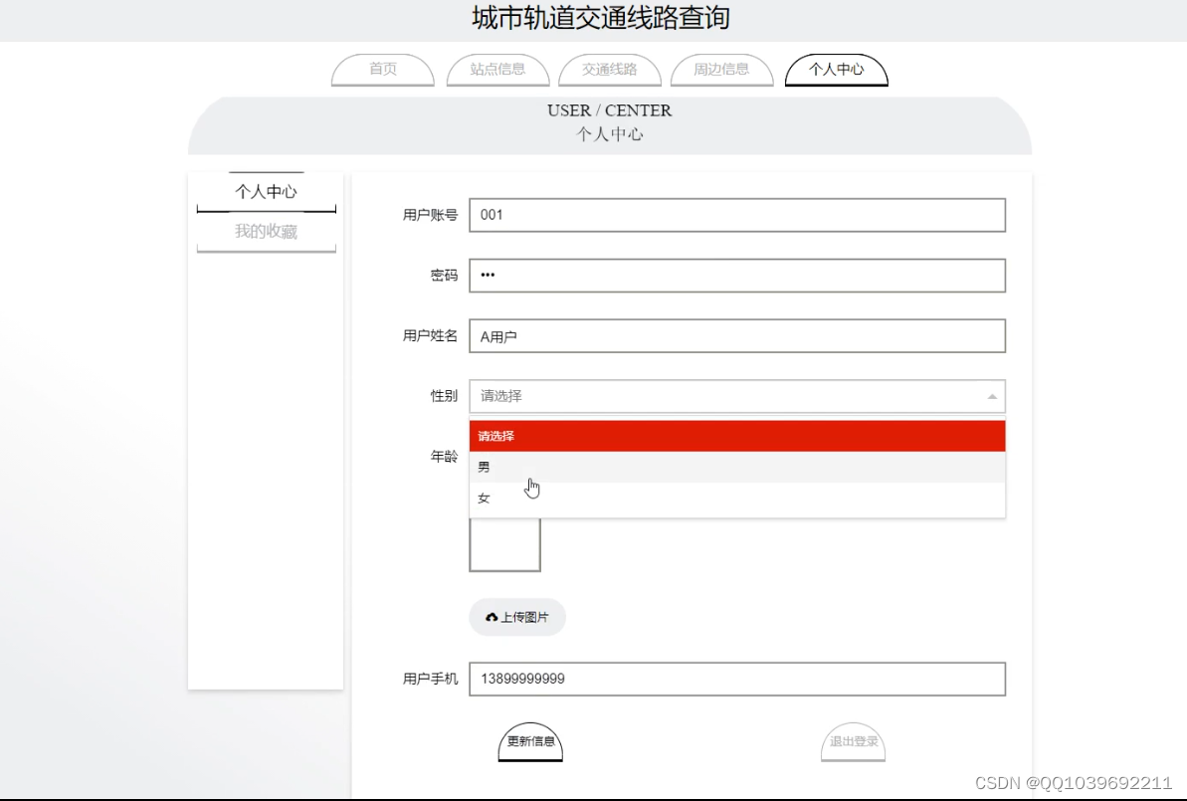The width and height of the screenshot is (1187, 801).
Task: Click the 用户账号 input showing 001
Action: 736,215
